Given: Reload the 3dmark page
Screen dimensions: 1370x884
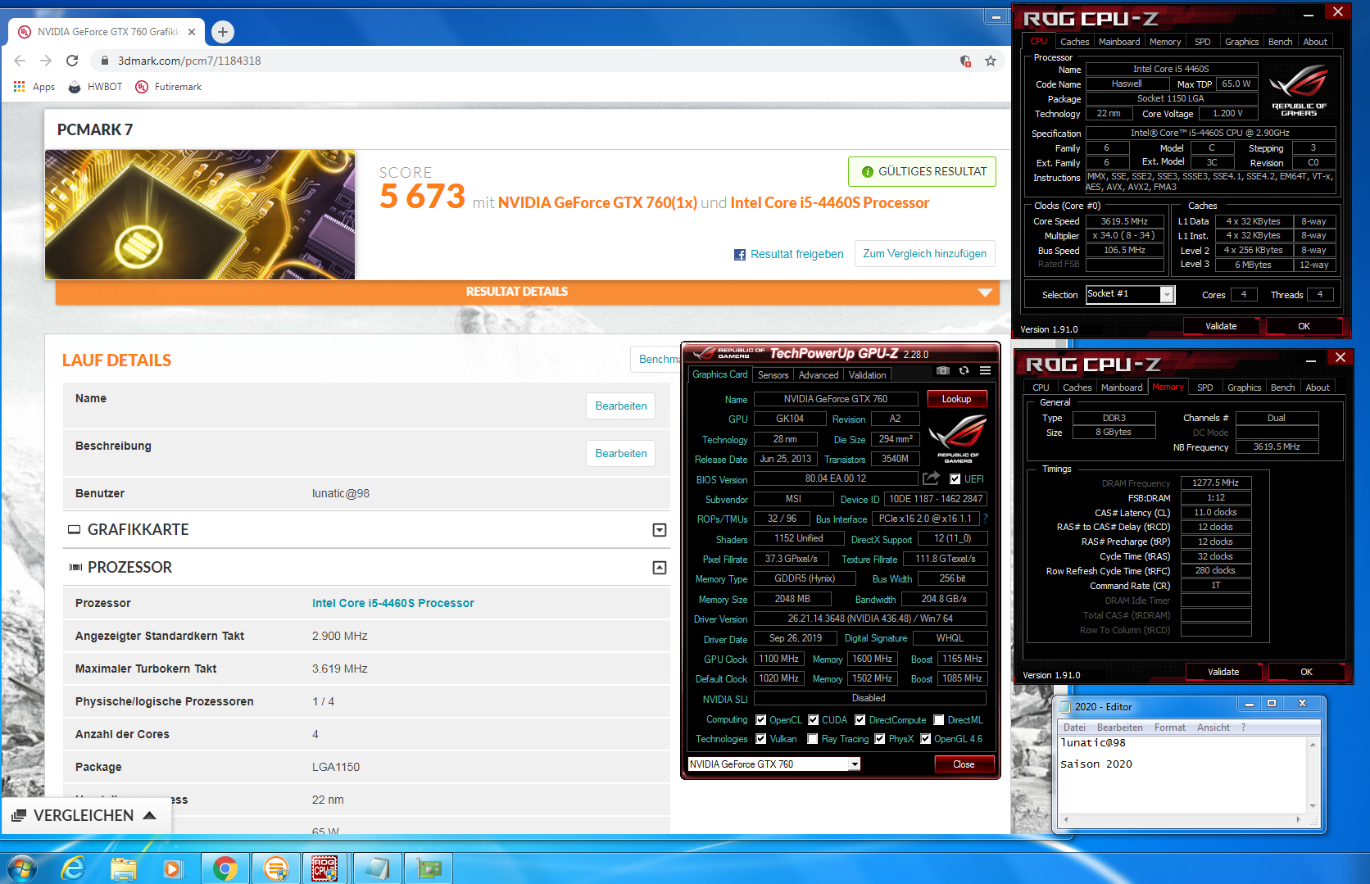Looking at the screenshot, I should [x=72, y=61].
